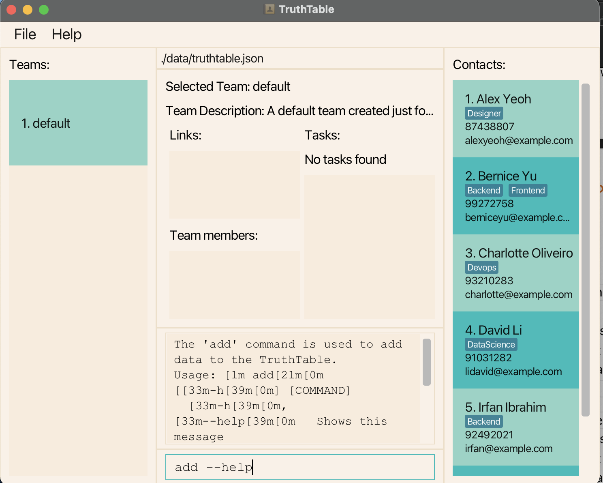Click email alexyeoh@example.com

click(519, 141)
